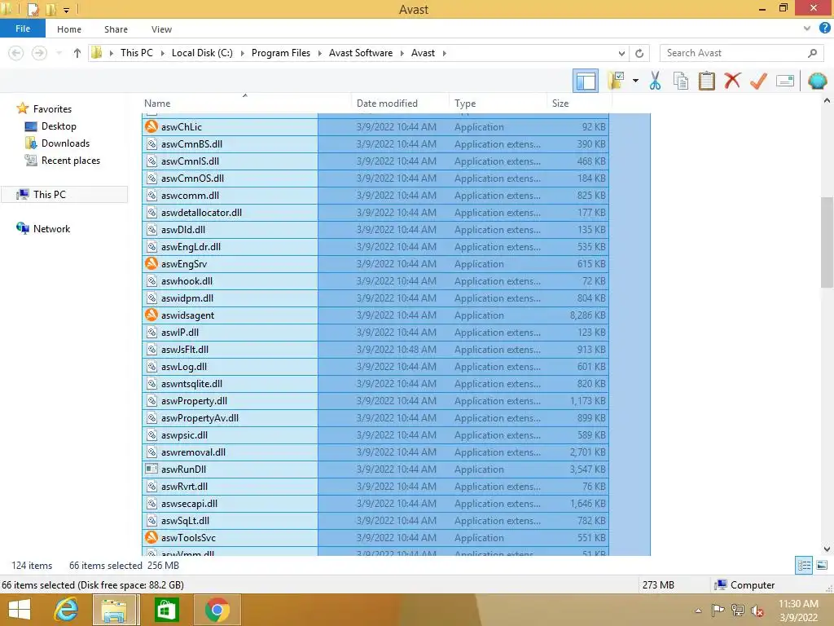Screen dimensions: 834x626
Task: Refresh the folder view
Action: 639,53
